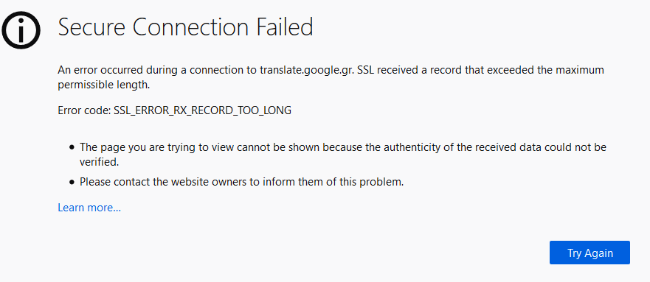Click the Error code: label
Viewport: 650px width, 282px height.
[84, 111]
